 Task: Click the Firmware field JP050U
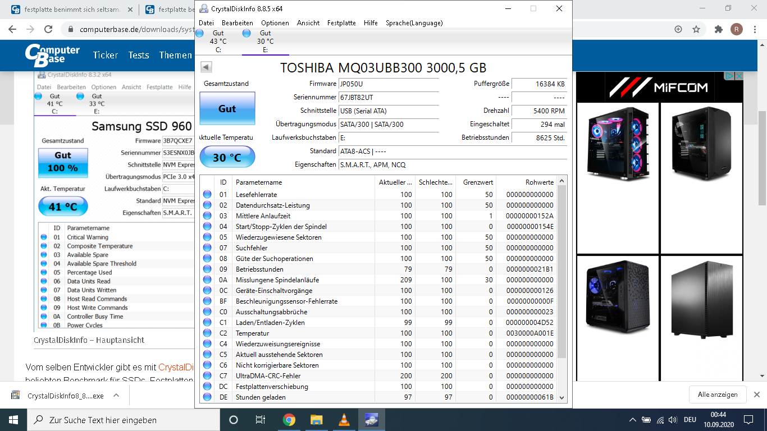coord(389,84)
